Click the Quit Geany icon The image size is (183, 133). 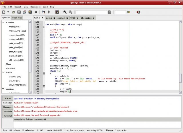[138, 12]
